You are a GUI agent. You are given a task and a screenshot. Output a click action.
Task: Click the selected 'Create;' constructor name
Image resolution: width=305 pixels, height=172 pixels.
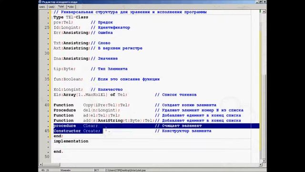point(91,131)
